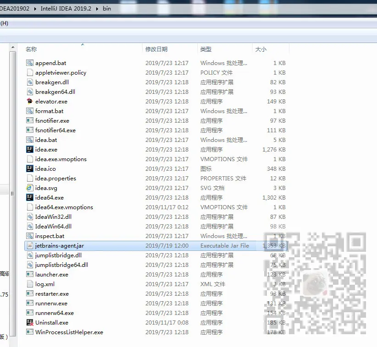Screen dimensions: 377x347
Task: Click the size 348 KB
Action: [276, 169]
